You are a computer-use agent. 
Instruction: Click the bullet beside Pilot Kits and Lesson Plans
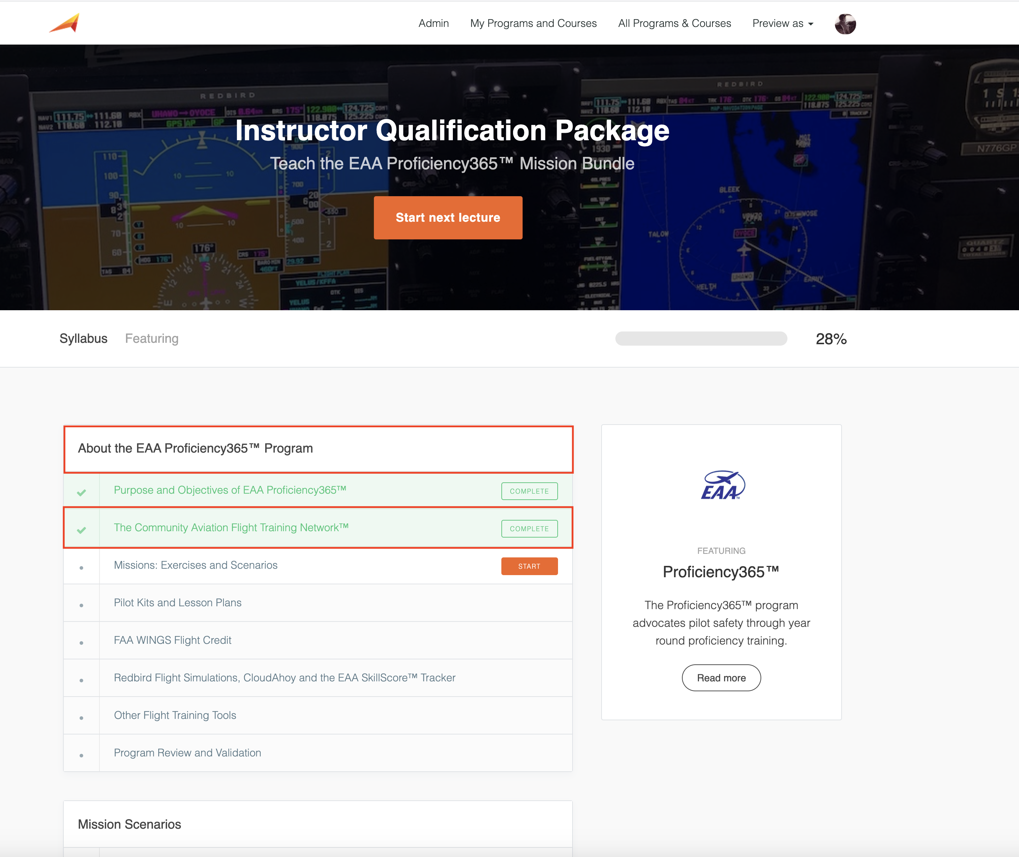point(81,605)
